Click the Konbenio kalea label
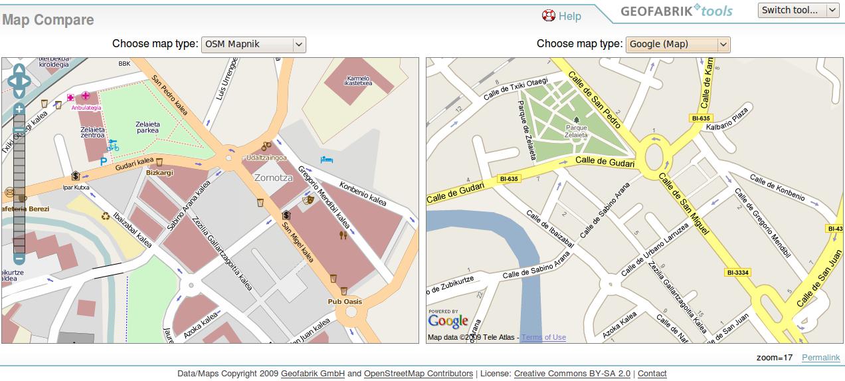845x381 pixels. [363, 193]
